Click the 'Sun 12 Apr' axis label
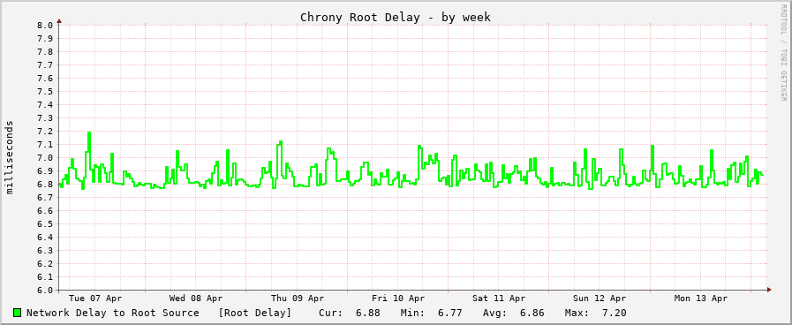The image size is (792, 325). click(x=600, y=299)
